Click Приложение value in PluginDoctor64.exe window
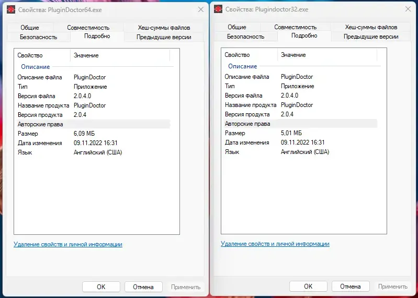Image resolution: width=418 pixels, height=298 pixels. coord(91,87)
